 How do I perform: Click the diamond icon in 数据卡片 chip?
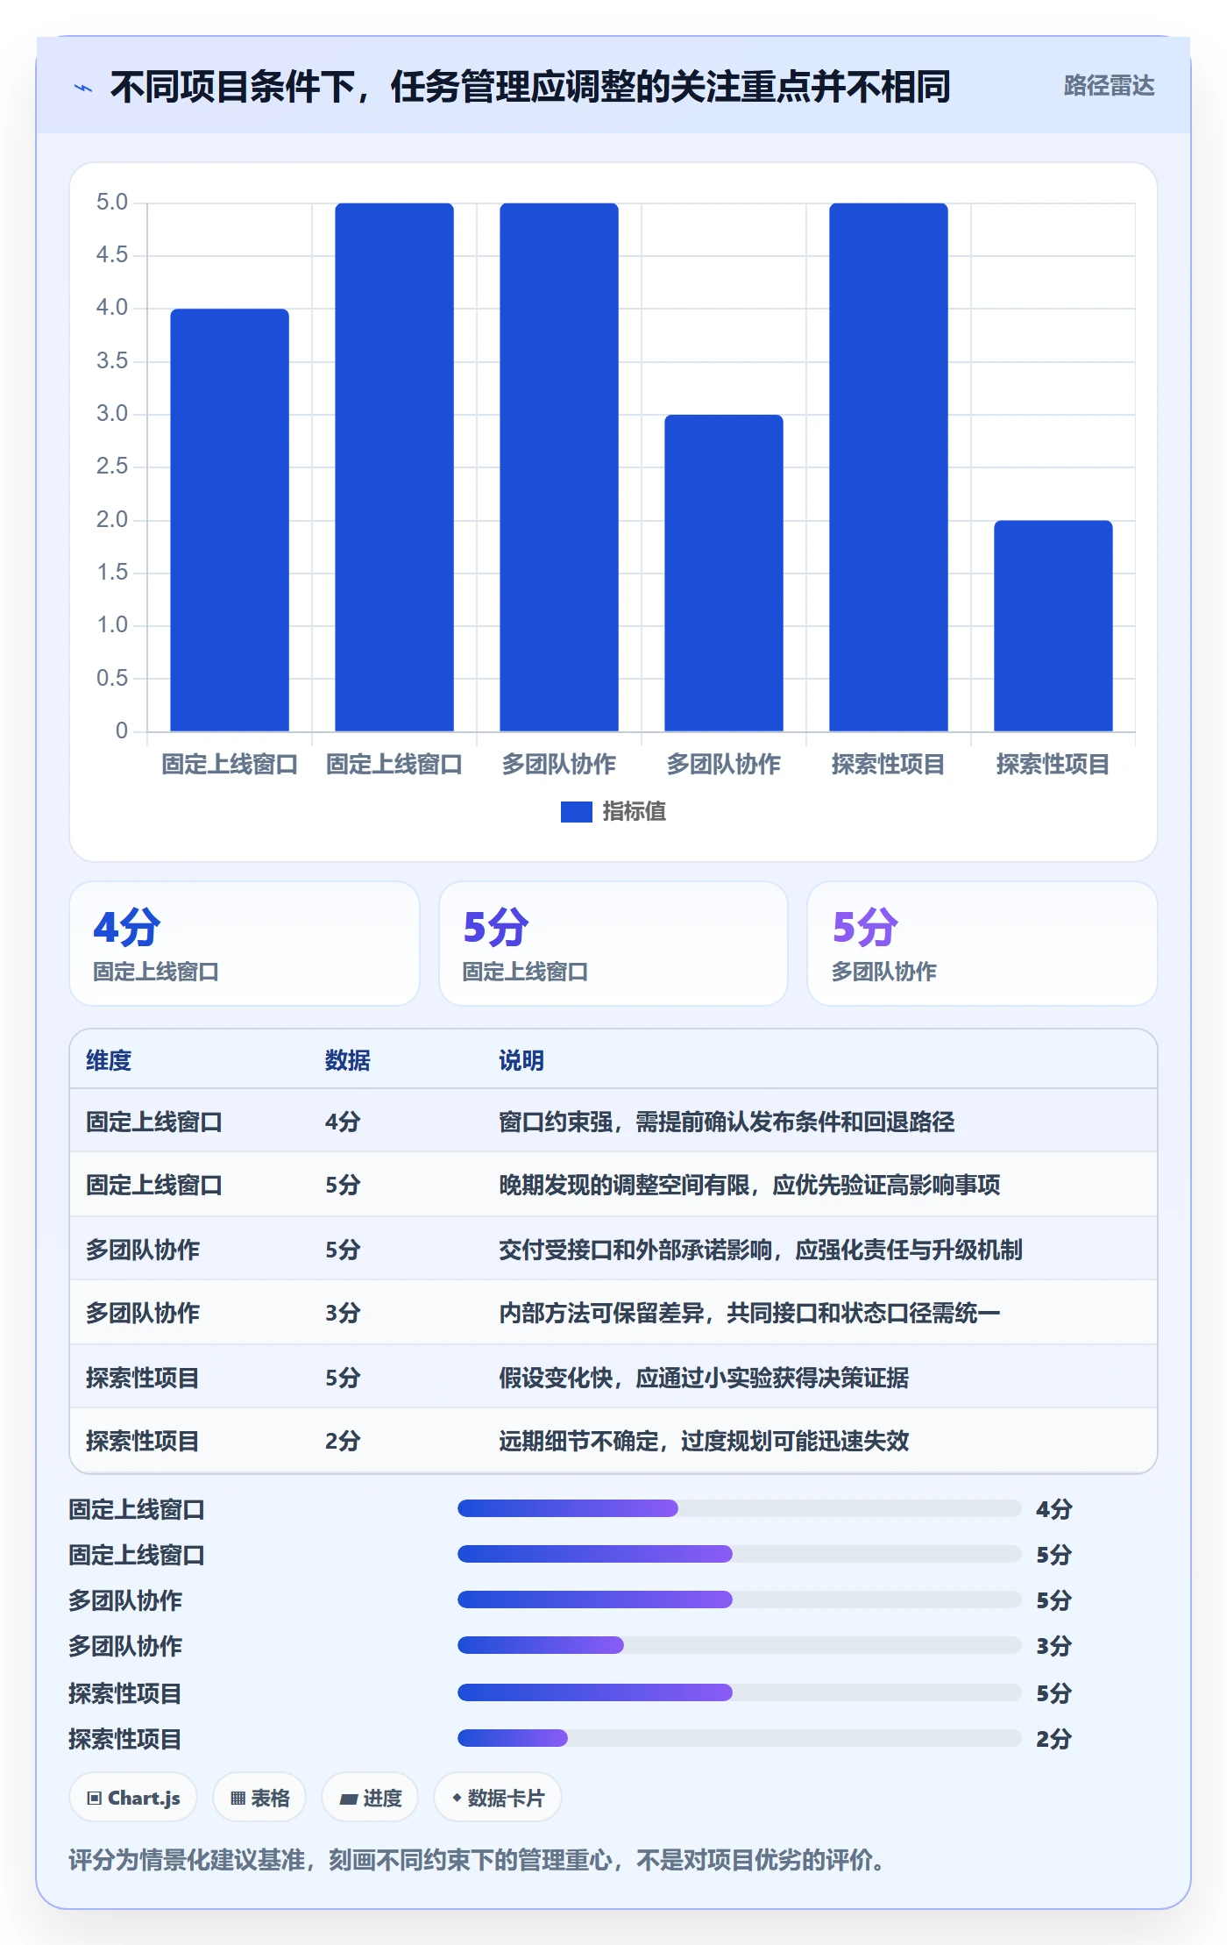click(x=457, y=1798)
